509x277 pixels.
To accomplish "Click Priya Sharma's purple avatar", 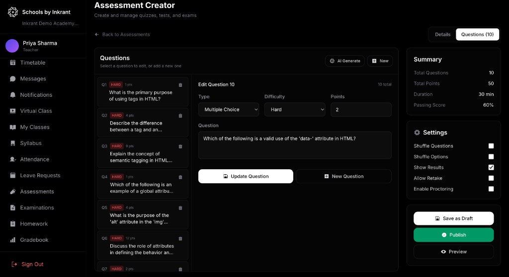I will (12, 46).
